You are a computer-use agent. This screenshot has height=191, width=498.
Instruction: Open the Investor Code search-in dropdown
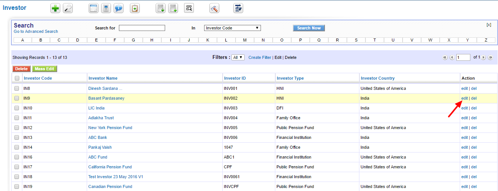(232, 28)
